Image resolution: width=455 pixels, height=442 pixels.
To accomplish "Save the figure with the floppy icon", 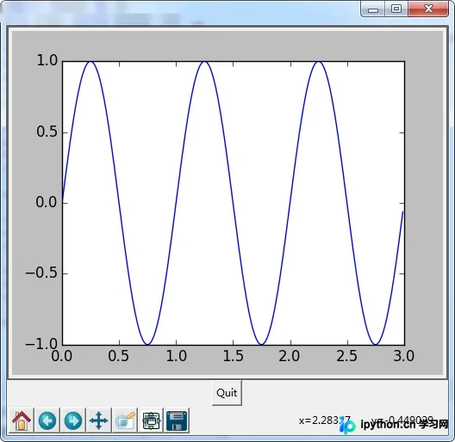I will click(177, 421).
